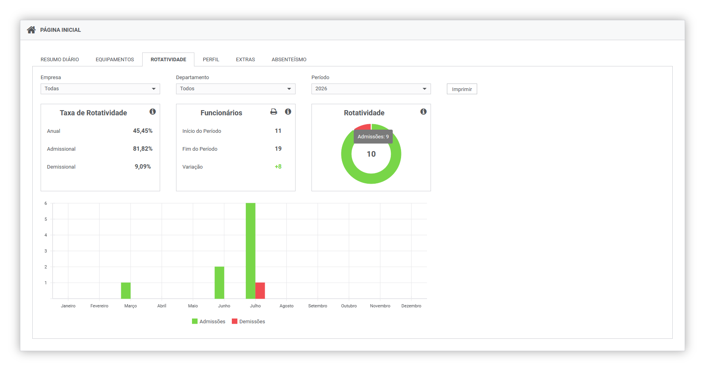Screen dimensions: 705x371
Task: Click the home icon beside Página Inicial
Action: [31, 30]
